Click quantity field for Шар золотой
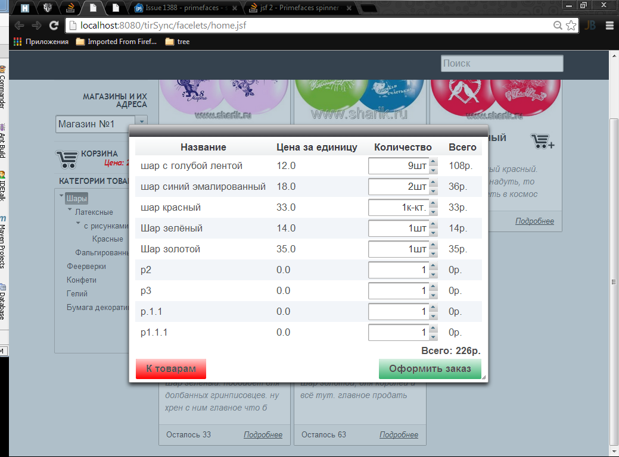This screenshot has height=457, width=619. (x=399, y=249)
